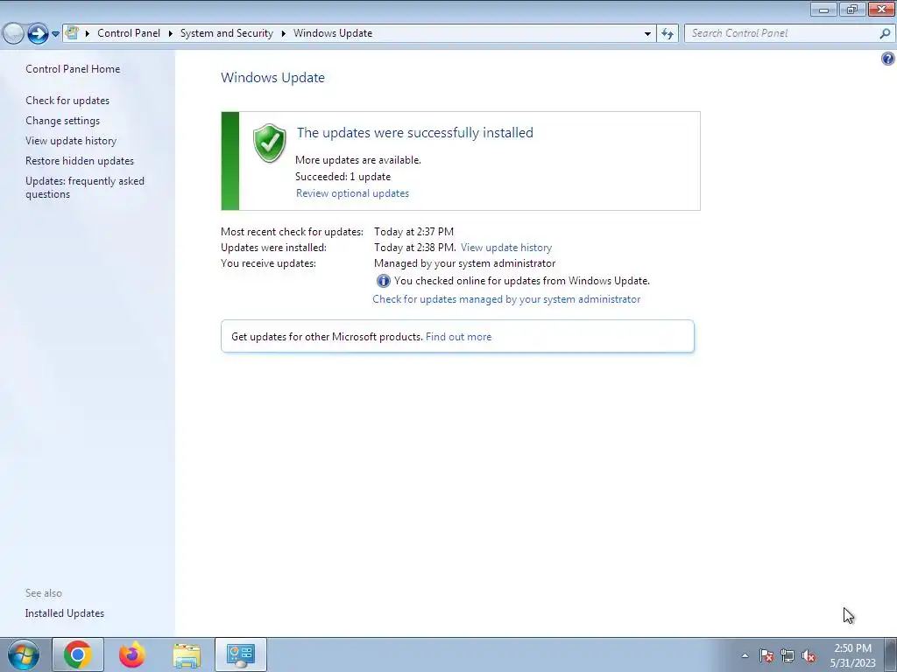Click the Control Panel icon in address bar

pos(72,33)
